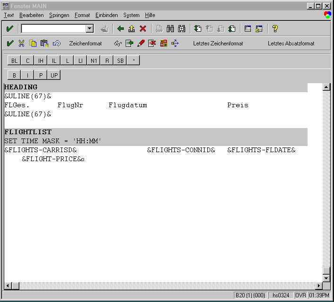
Task: Open the Einbinden menu
Action: pos(106,15)
